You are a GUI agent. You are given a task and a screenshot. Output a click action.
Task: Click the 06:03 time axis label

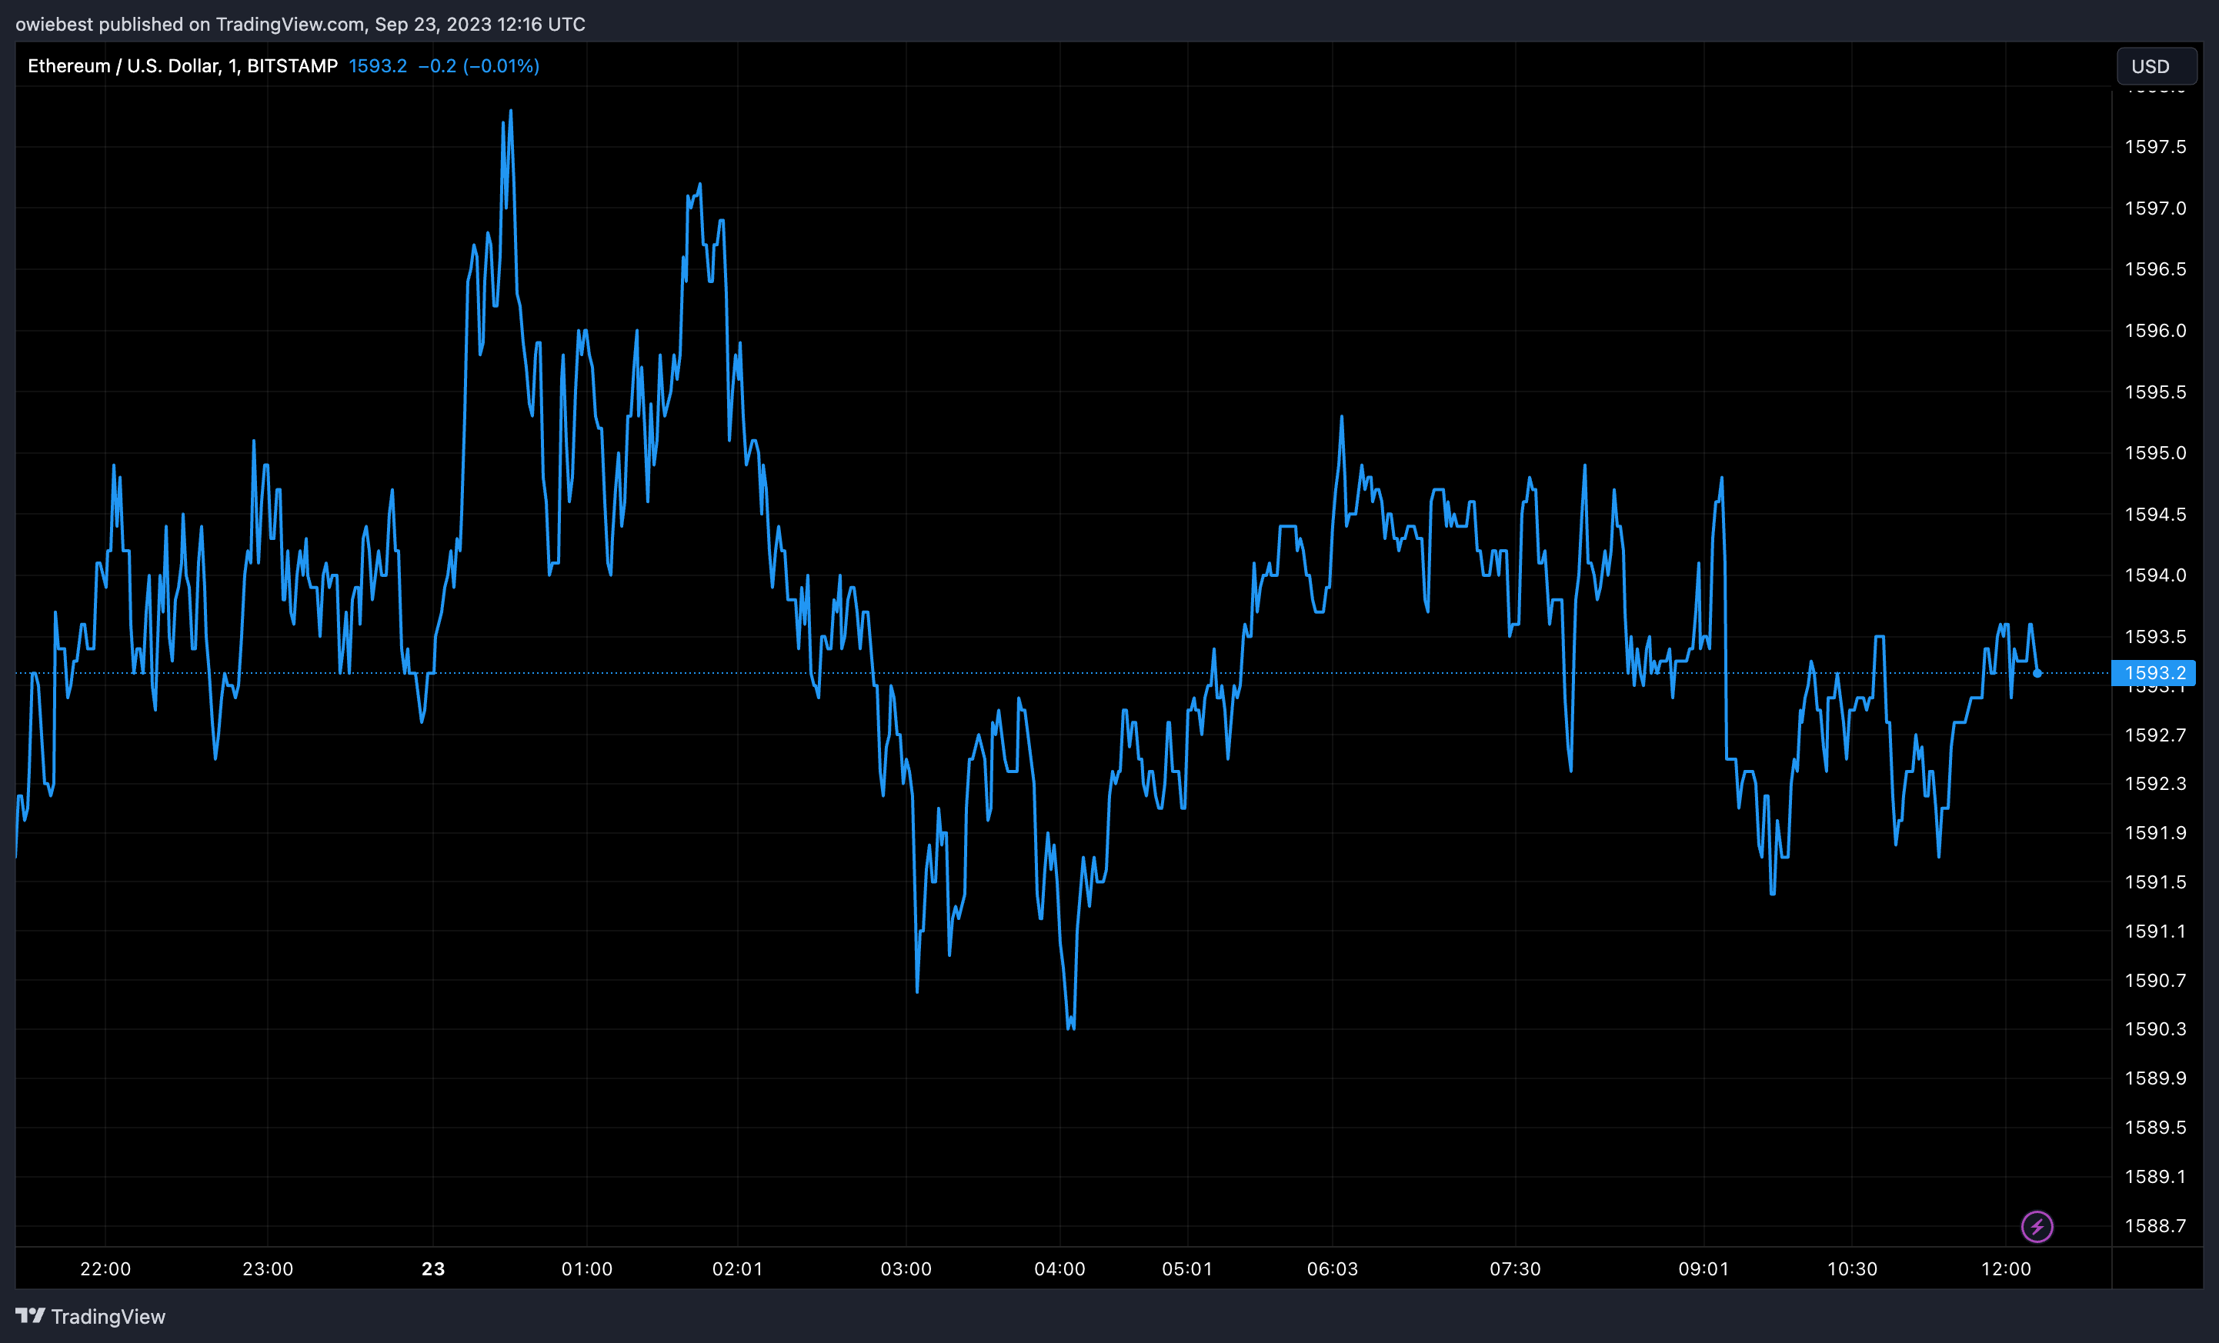1332,1268
